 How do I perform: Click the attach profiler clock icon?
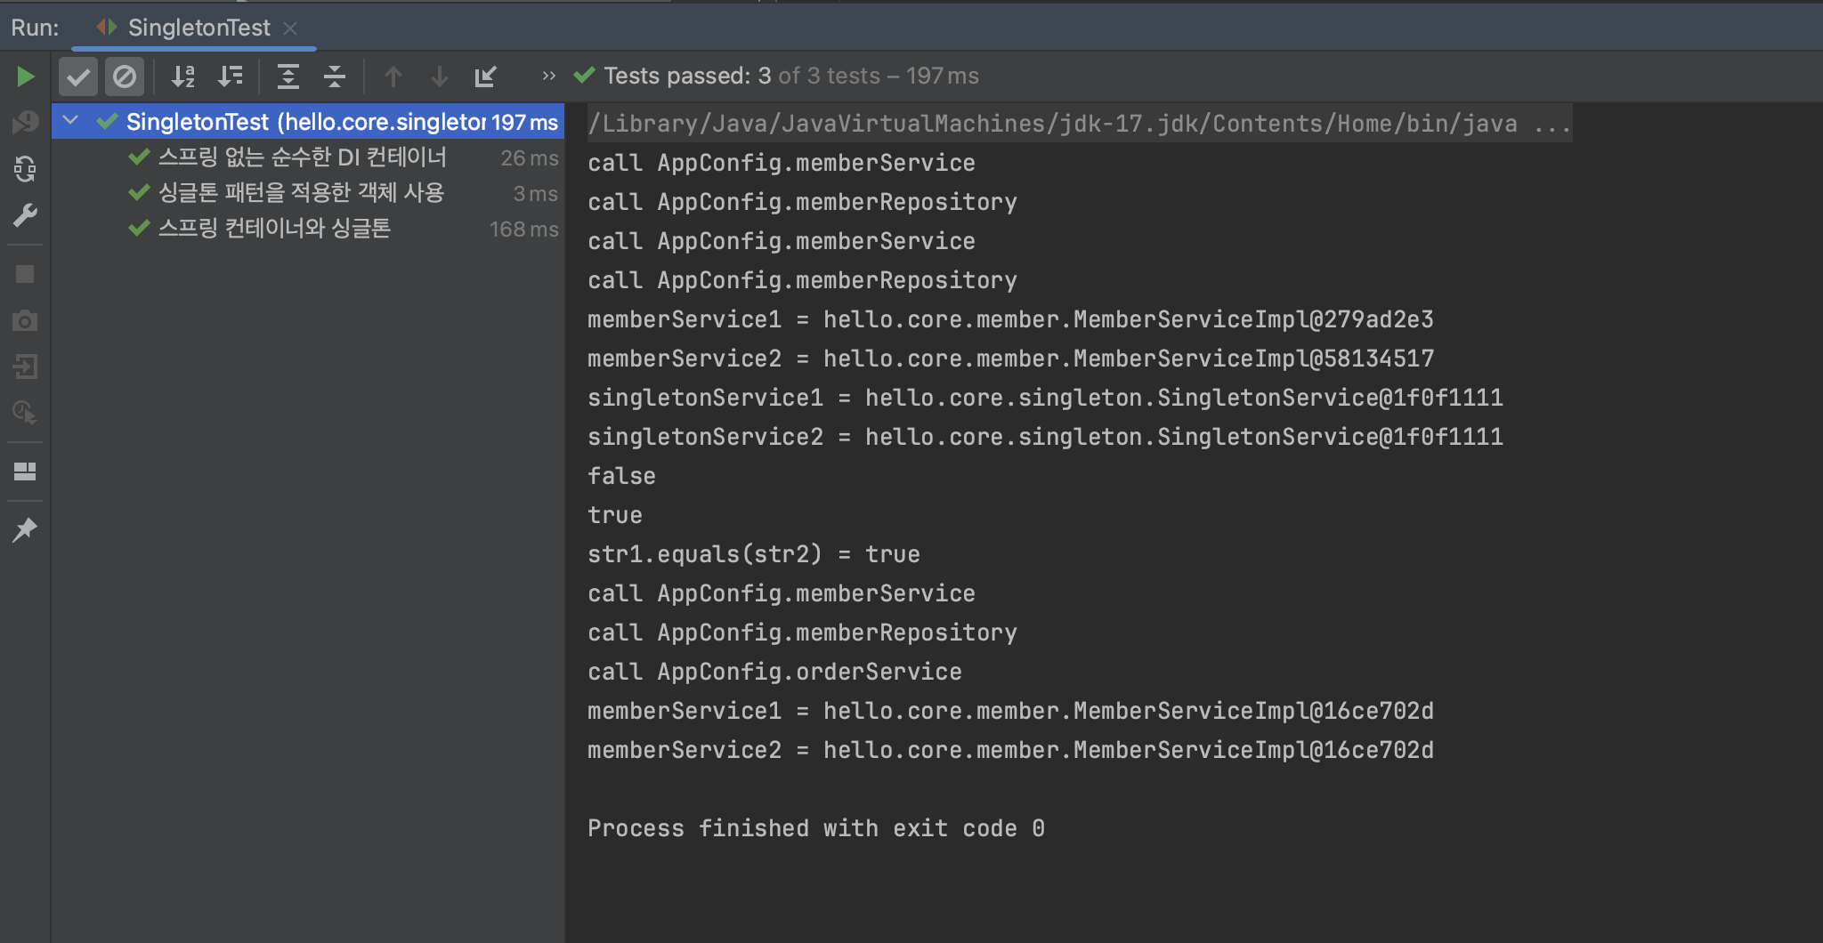click(x=25, y=413)
